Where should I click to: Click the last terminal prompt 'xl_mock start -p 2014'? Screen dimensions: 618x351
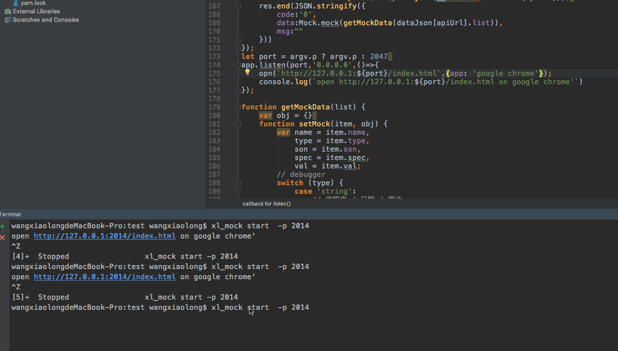click(x=260, y=308)
